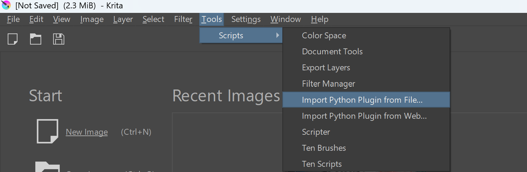Click the New Image link
Screen dimensions: 527x172
87,132
